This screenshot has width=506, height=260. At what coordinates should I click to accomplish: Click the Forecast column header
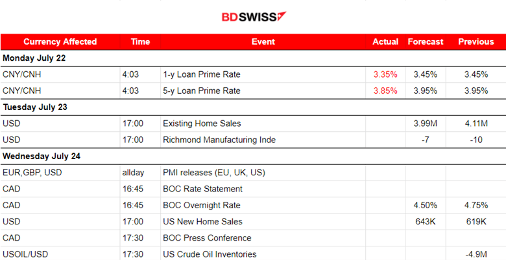click(x=426, y=41)
